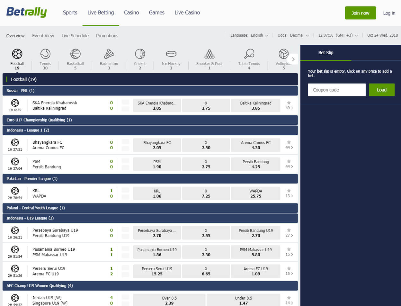The width and height of the screenshot is (401, 306).
Task: Collapse the Russia - FNL league header
Action: [150, 91]
